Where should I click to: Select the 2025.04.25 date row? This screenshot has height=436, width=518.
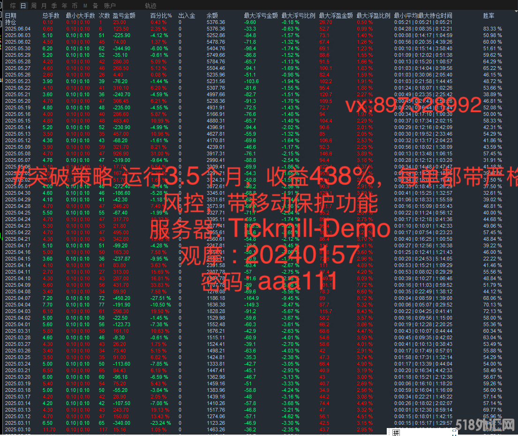[x=18, y=213]
